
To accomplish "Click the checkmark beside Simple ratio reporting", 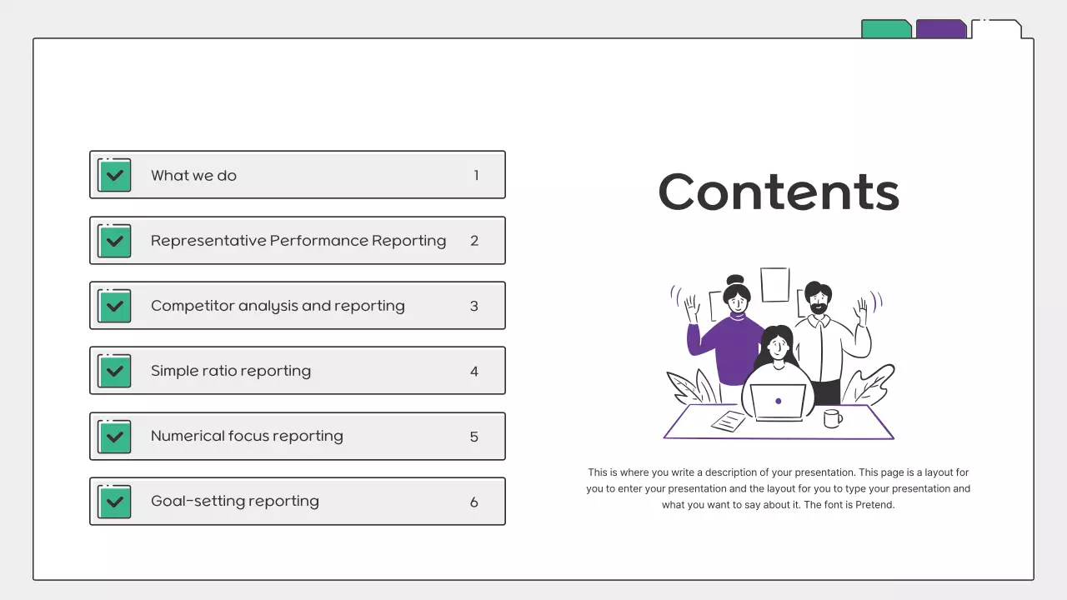I will [x=114, y=370].
